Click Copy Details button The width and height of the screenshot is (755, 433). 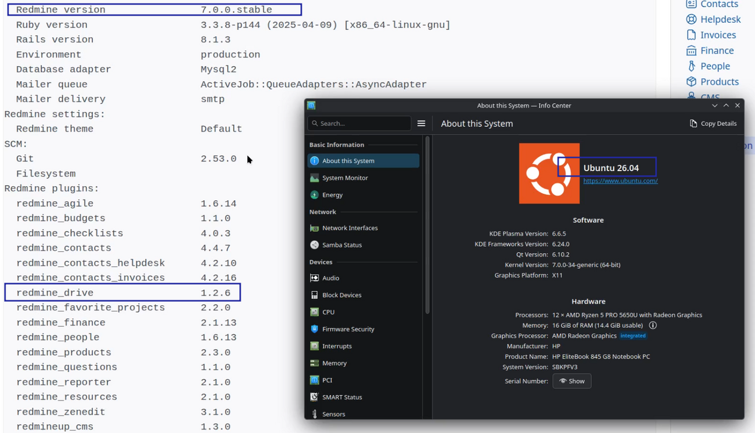tap(713, 123)
